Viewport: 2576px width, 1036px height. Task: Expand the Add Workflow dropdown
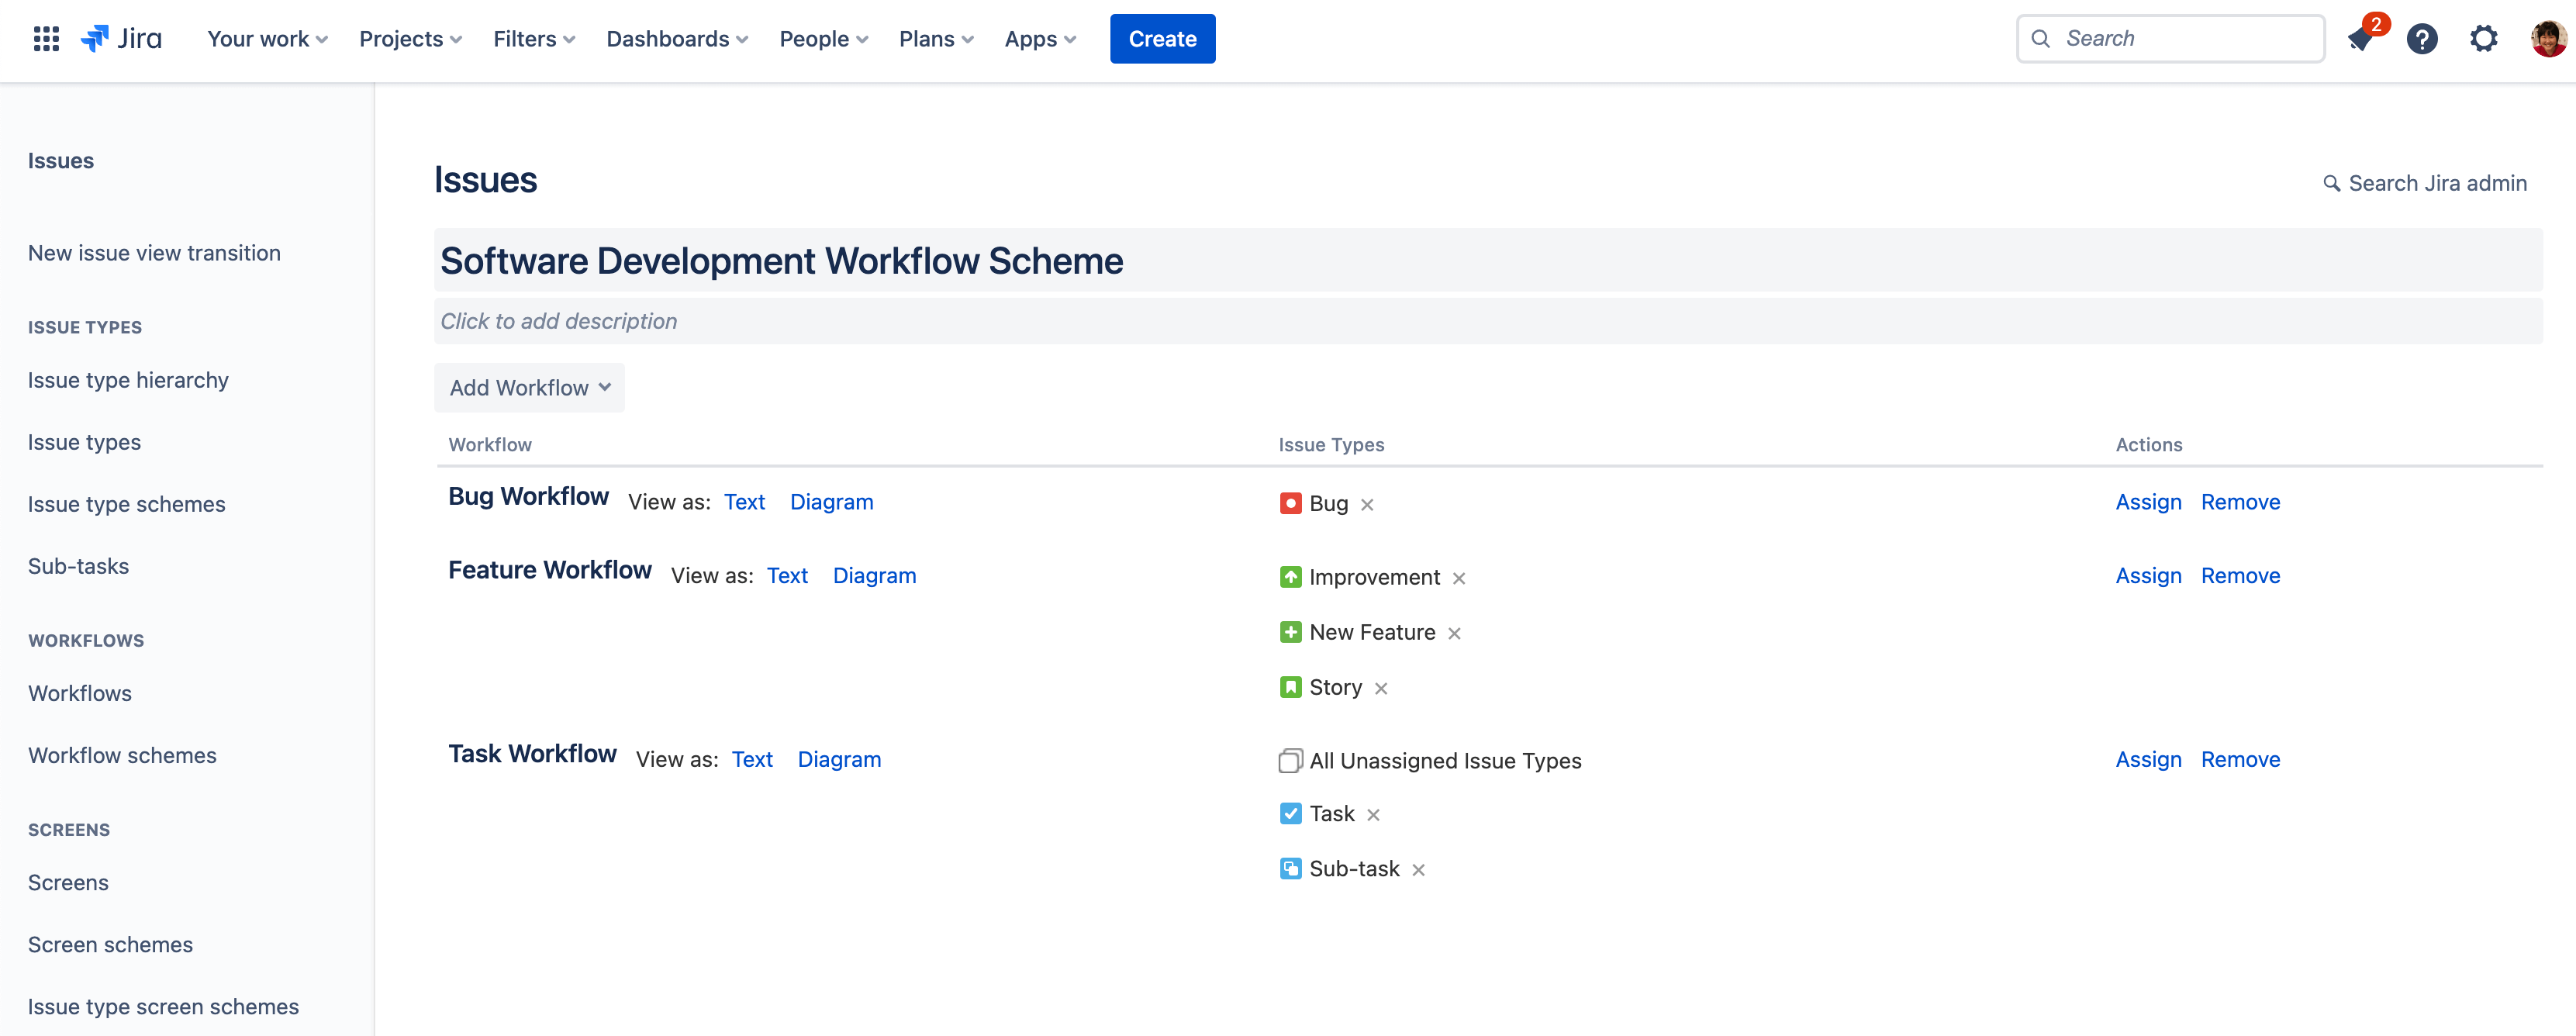click(x=529, y=388)
